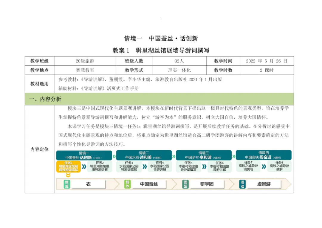Click the 任务2 辑里湖丝馆展墙导游讲解 box
The height and width of the screenshot is (228, 322).
tap(100, 166)
